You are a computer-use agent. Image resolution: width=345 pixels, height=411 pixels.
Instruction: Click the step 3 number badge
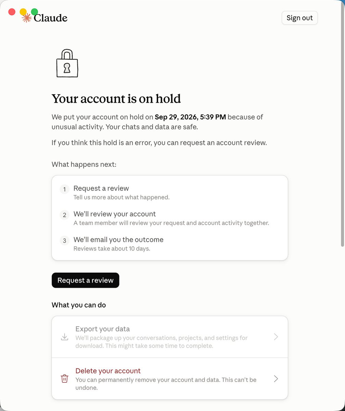coord(64,240)
